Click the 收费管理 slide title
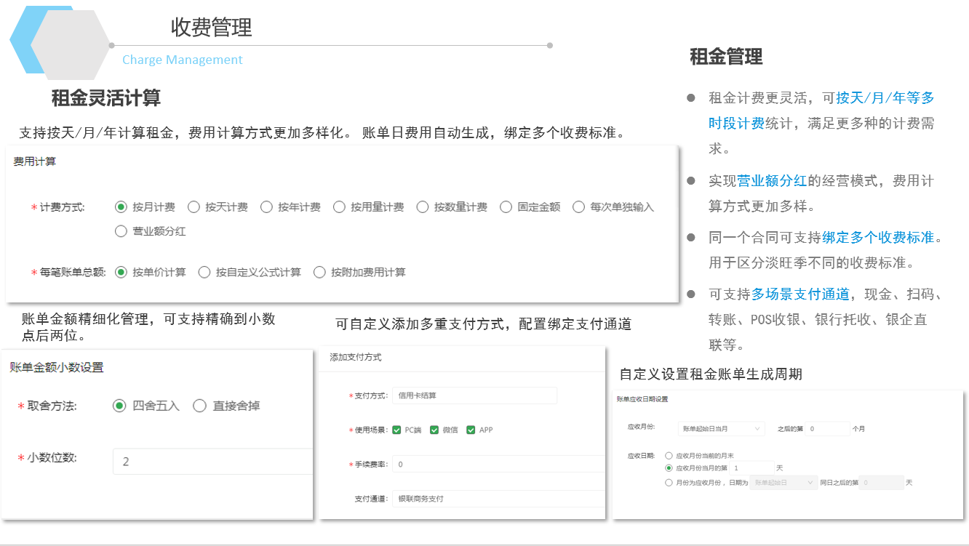The image size is (969, 546). pos(212,28)
